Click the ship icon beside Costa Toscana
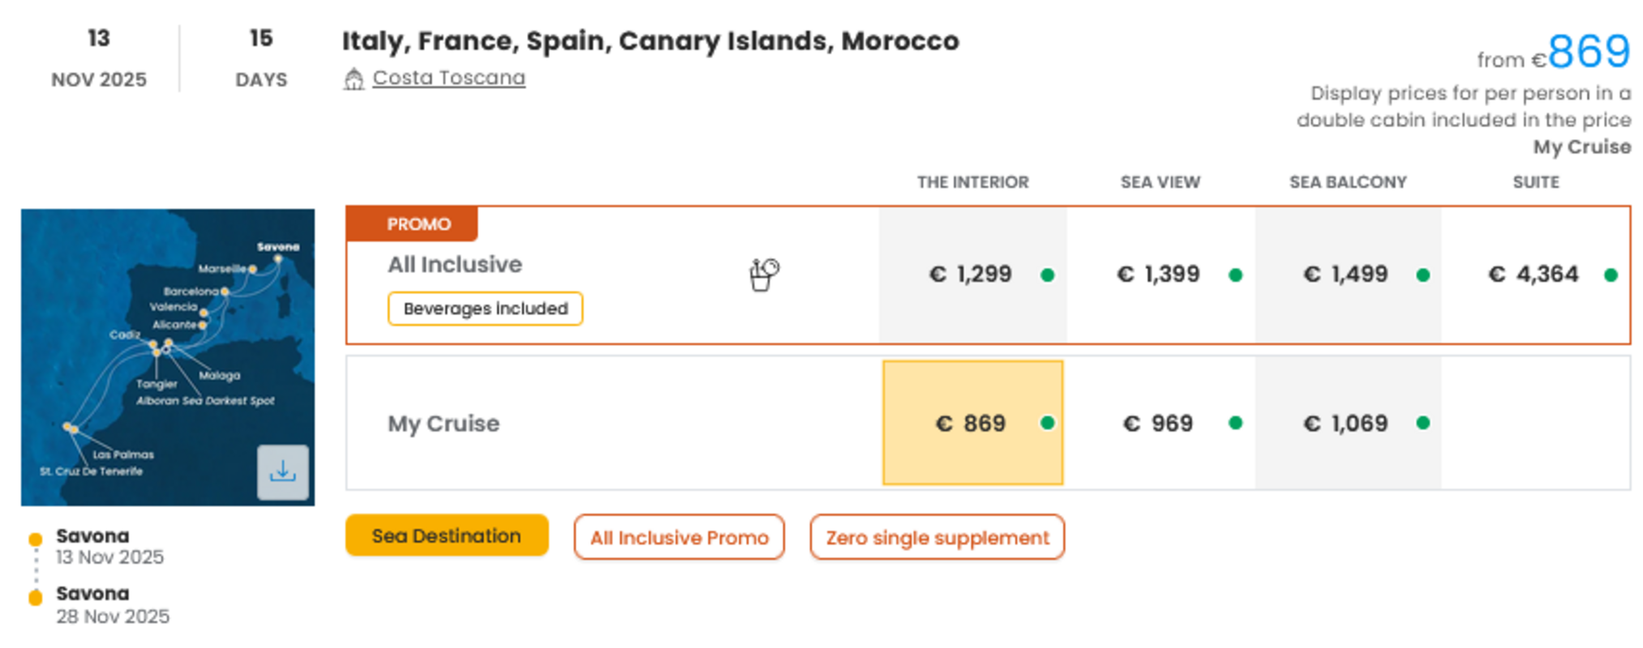1643x648 pixels. [x=354, y=79]
